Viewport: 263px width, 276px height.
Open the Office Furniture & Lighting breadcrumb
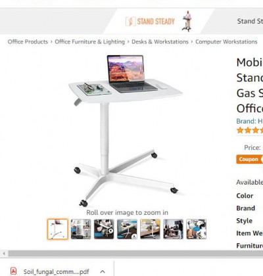[89, 41]
